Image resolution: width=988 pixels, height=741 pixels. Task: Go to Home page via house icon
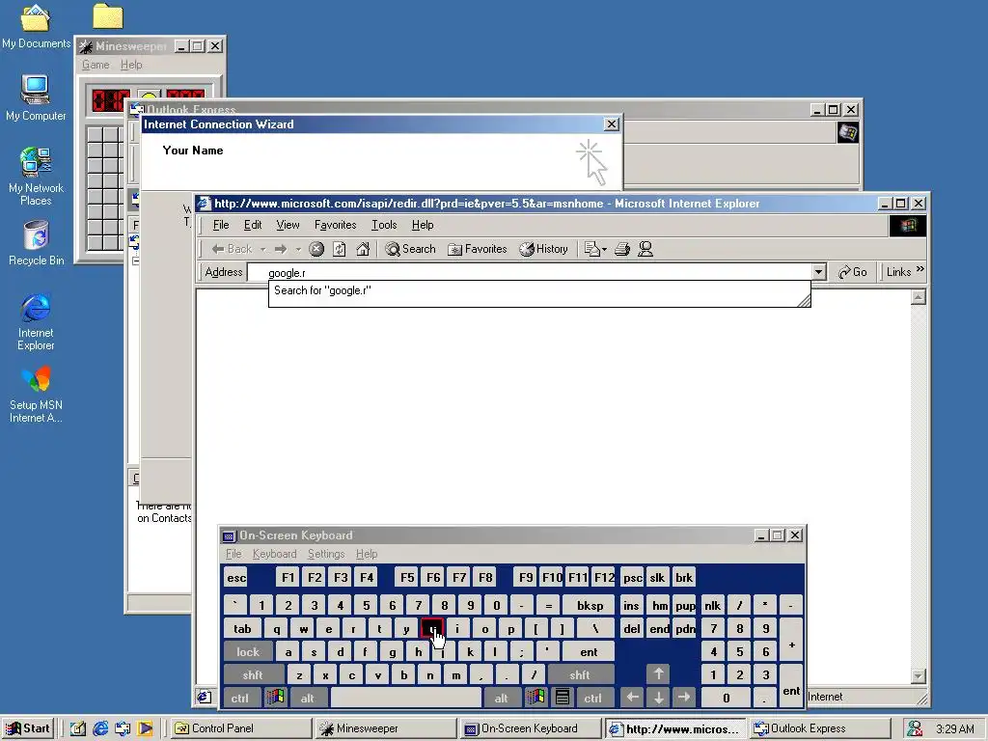363,249
